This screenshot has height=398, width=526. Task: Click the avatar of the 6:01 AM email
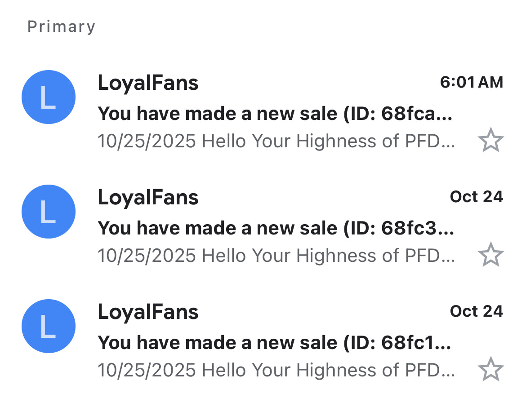click(x=49, y=97)
